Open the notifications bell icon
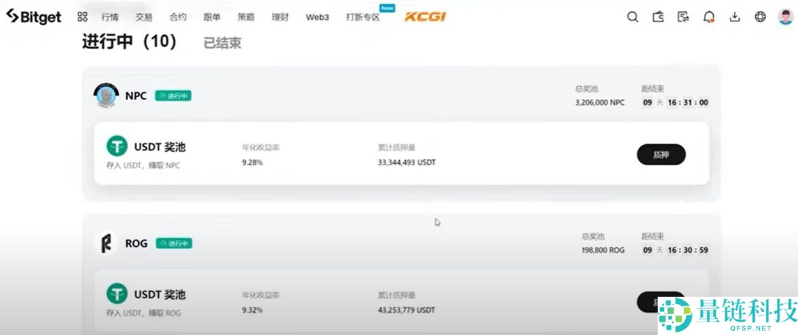 (709, 17)
